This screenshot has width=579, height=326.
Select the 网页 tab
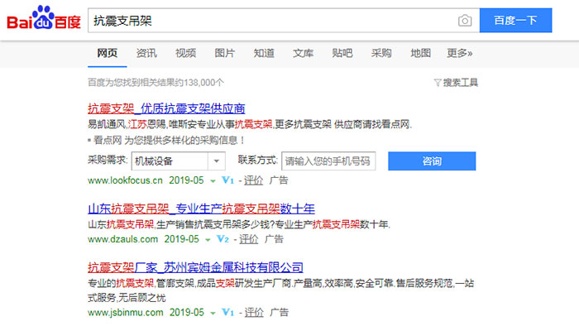[x=107, y=53]
